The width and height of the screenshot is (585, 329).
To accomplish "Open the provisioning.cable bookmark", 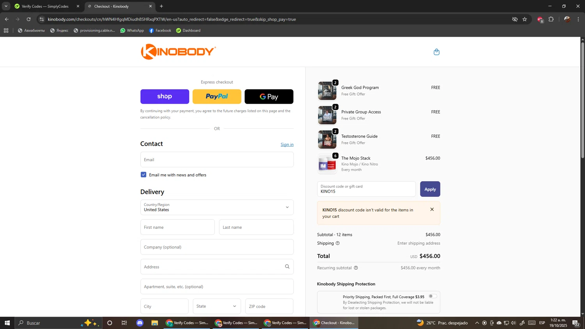I will click(94, 30).
